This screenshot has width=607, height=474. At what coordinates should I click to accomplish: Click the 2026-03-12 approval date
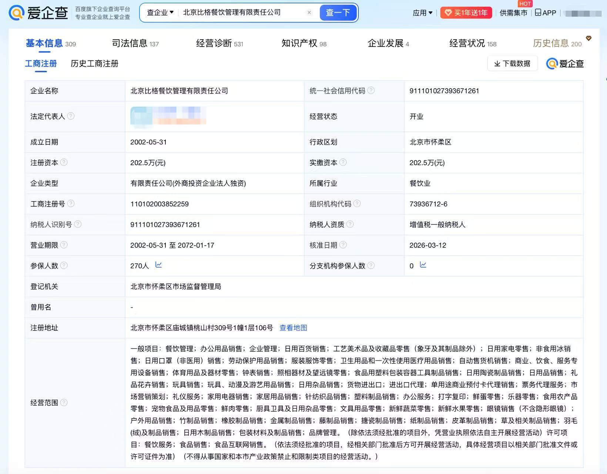[428, 245]
